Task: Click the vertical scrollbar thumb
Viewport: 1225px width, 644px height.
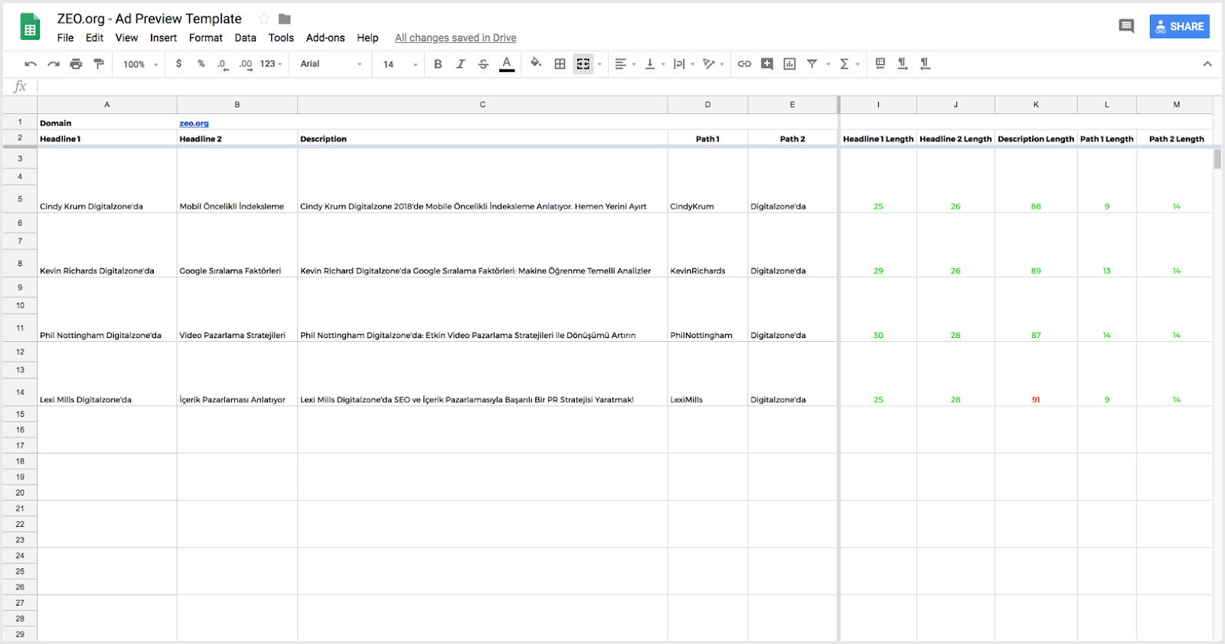Action: (1217, 159)
